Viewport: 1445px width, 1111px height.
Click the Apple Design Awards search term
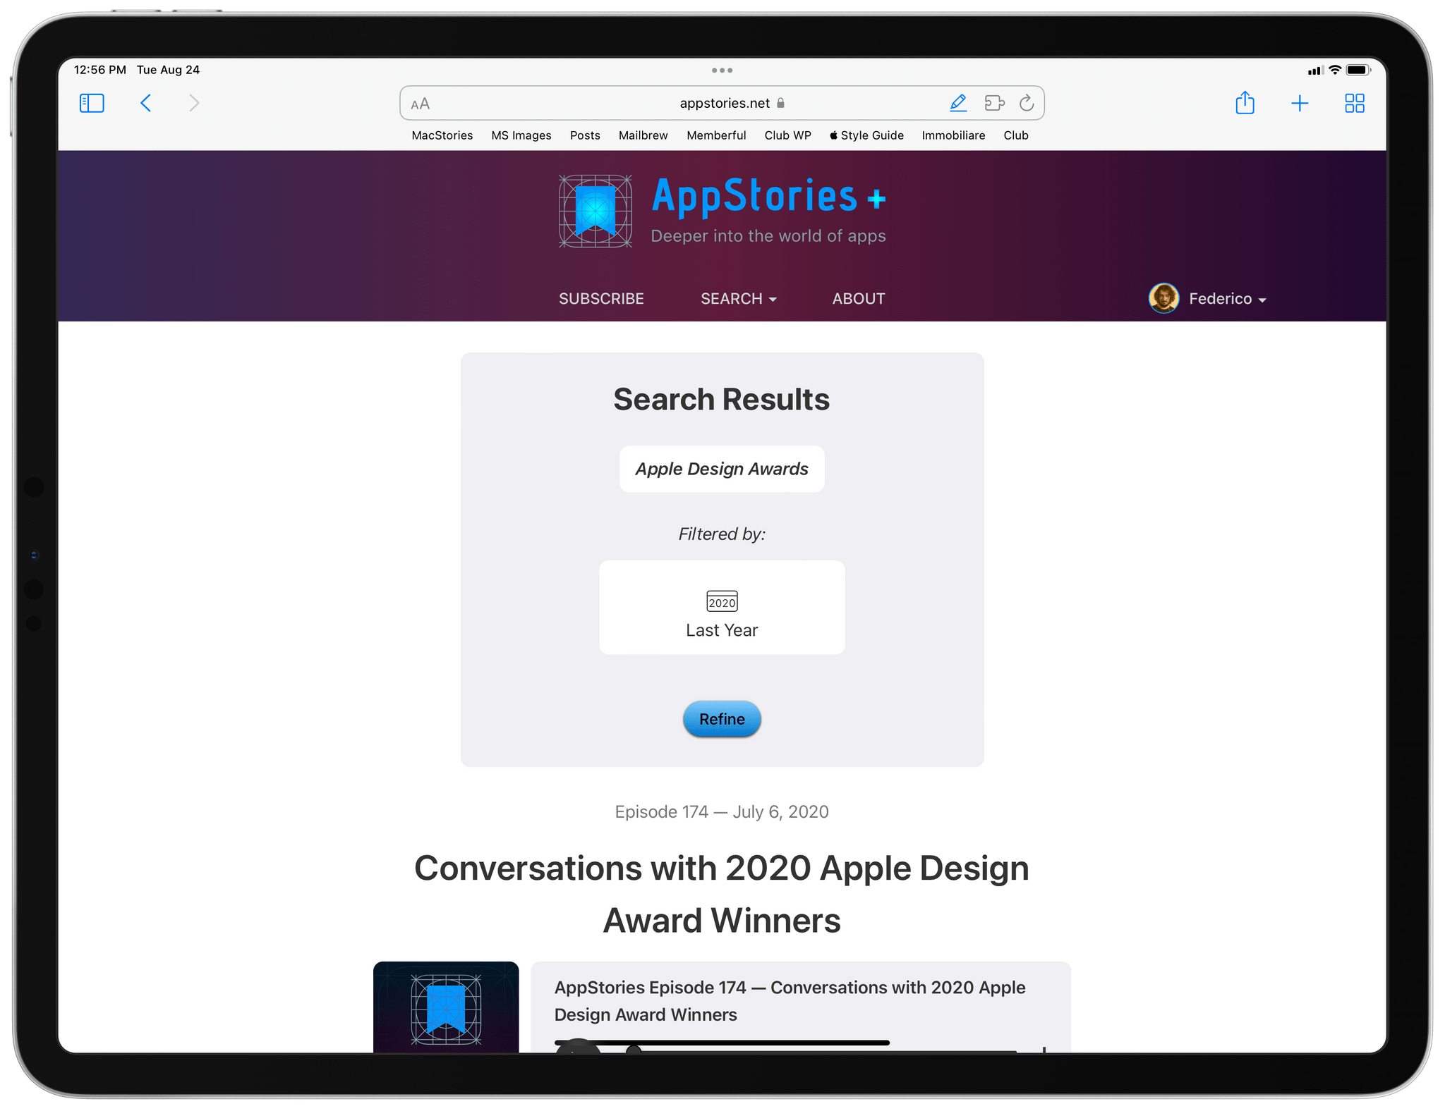722,469
